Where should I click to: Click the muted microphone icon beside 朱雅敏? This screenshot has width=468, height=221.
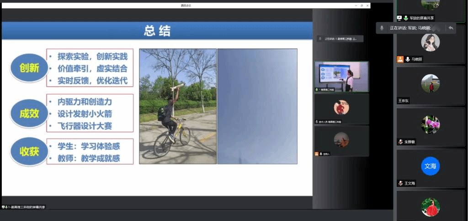[400, 142]
